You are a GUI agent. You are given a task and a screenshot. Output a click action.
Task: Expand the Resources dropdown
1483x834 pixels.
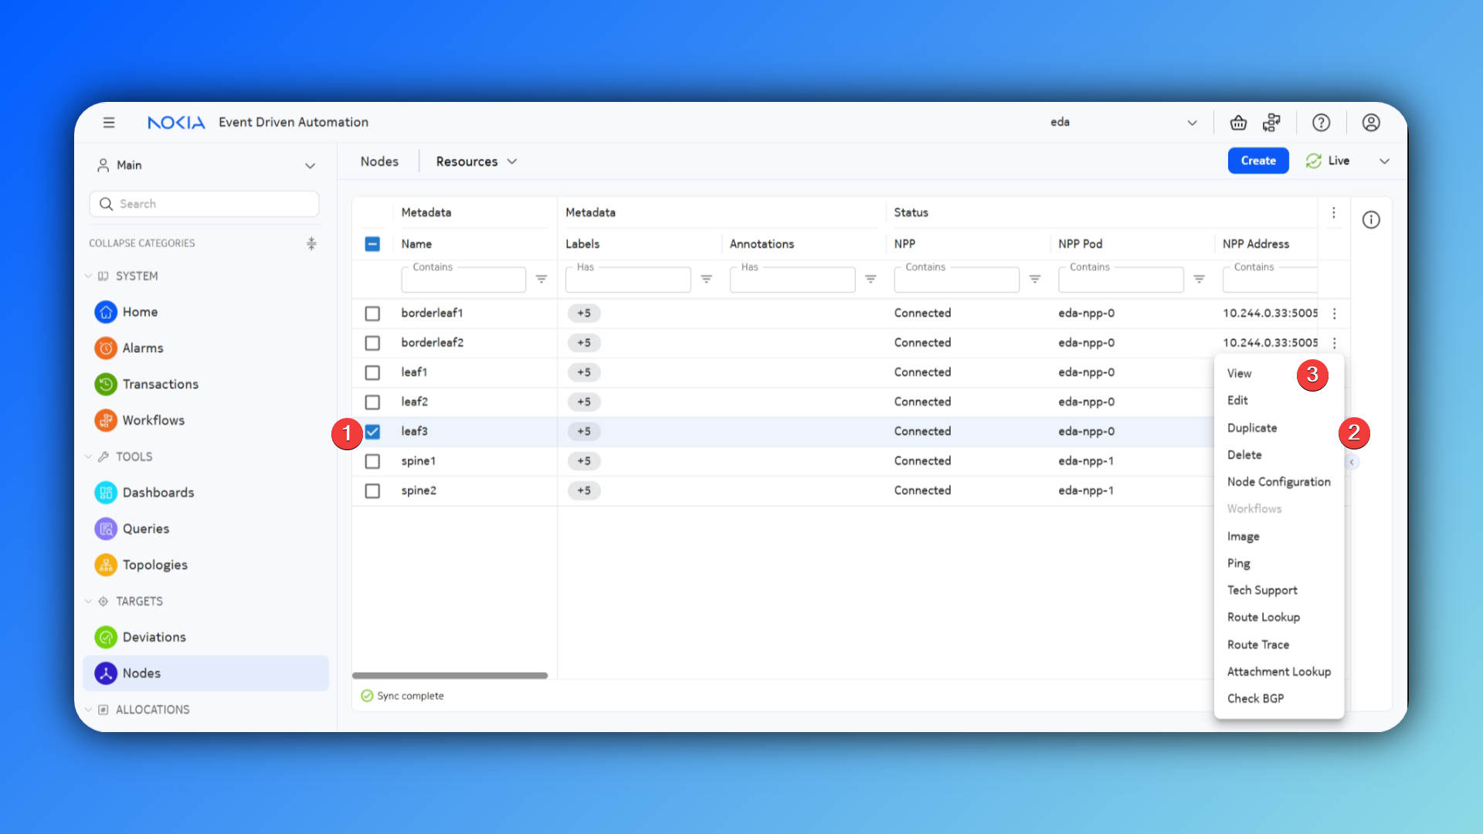476,161
